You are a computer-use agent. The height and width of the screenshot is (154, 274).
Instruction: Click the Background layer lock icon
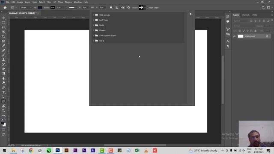[x=267, y=36]
